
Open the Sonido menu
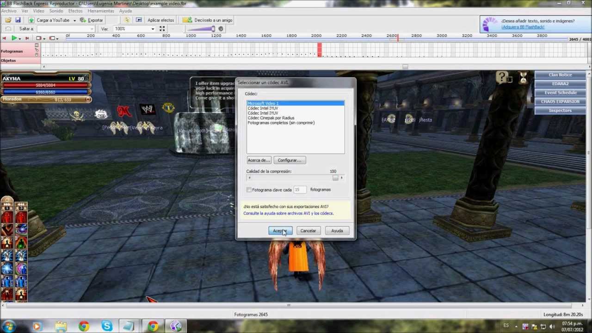(56, 11)
